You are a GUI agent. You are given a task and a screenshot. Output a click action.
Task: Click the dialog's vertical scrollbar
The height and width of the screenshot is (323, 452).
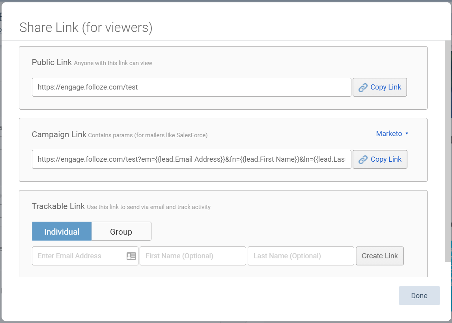click(448, 150)
